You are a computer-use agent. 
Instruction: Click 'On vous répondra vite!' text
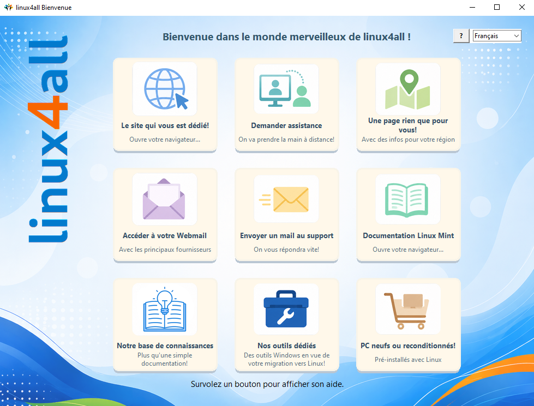[x=286, y=250]
